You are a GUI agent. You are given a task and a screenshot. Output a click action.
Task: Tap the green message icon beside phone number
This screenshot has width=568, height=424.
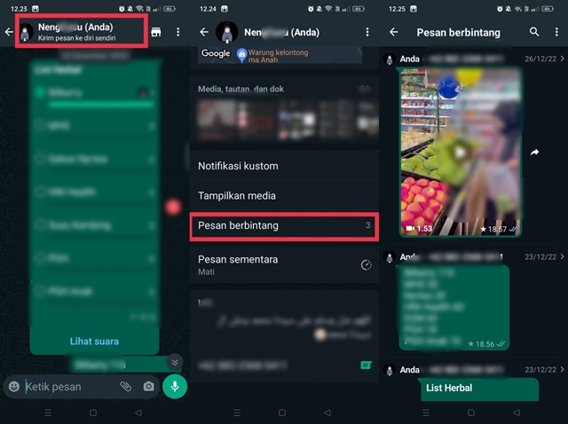tap(366, 365)
